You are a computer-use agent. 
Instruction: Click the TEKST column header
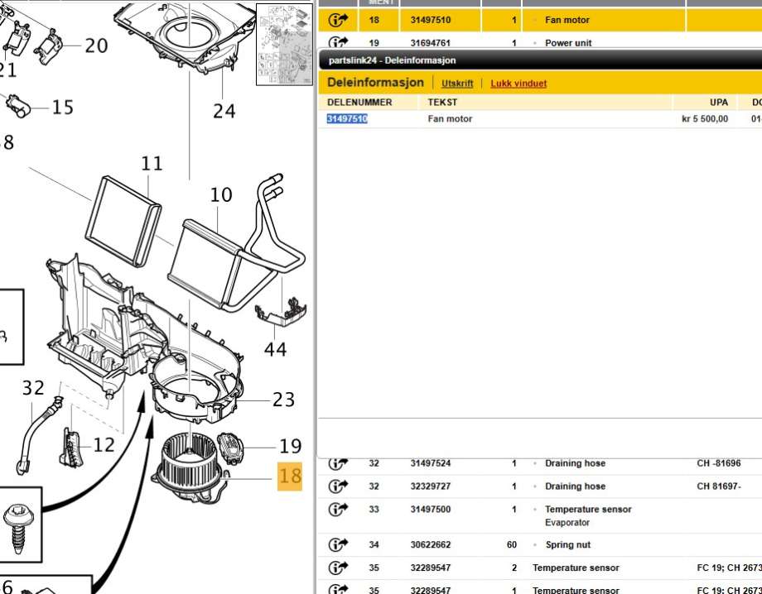click(442, 103)
